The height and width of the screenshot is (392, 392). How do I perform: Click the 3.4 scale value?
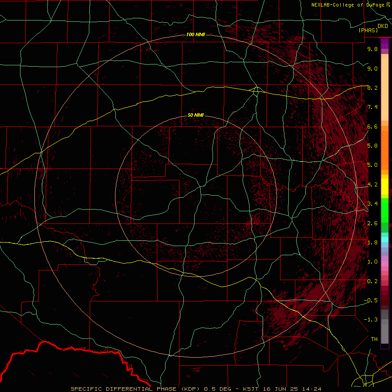click(372, 204)
